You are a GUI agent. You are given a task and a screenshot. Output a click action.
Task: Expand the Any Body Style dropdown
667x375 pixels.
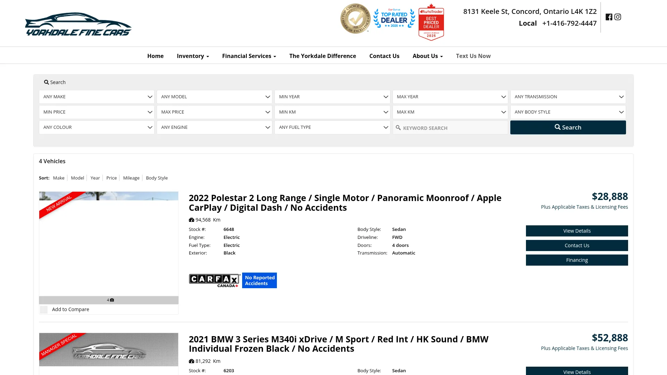[568, 112]
